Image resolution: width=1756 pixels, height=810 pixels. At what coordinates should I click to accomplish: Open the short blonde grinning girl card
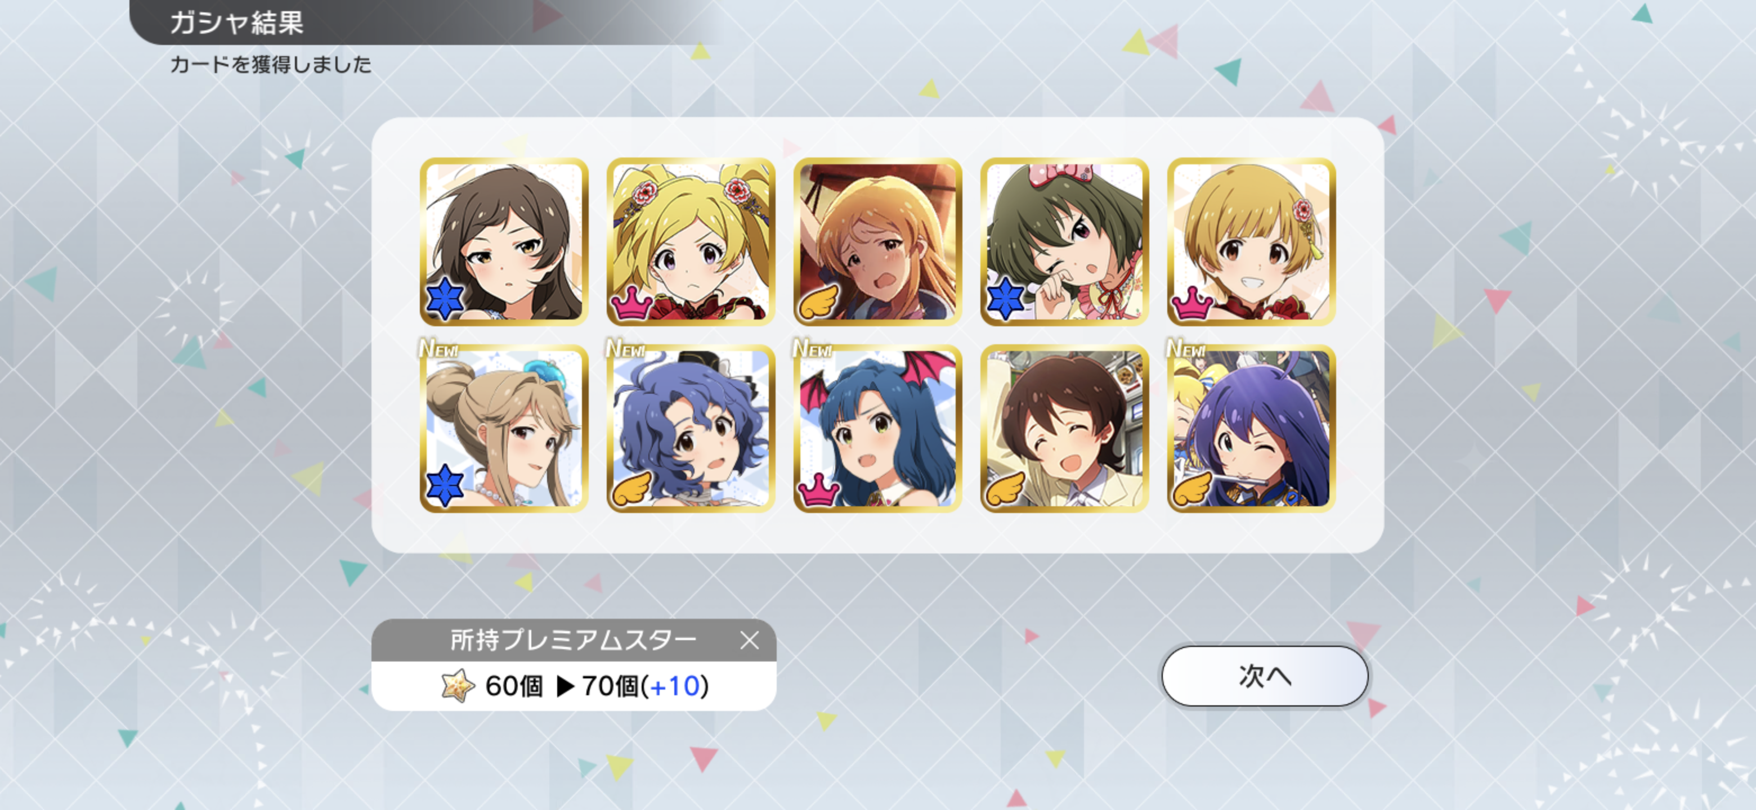1251,242
